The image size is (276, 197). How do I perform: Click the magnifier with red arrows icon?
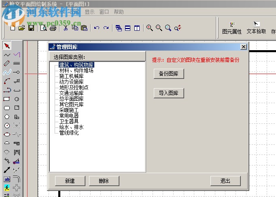click(x=178, y=28)
